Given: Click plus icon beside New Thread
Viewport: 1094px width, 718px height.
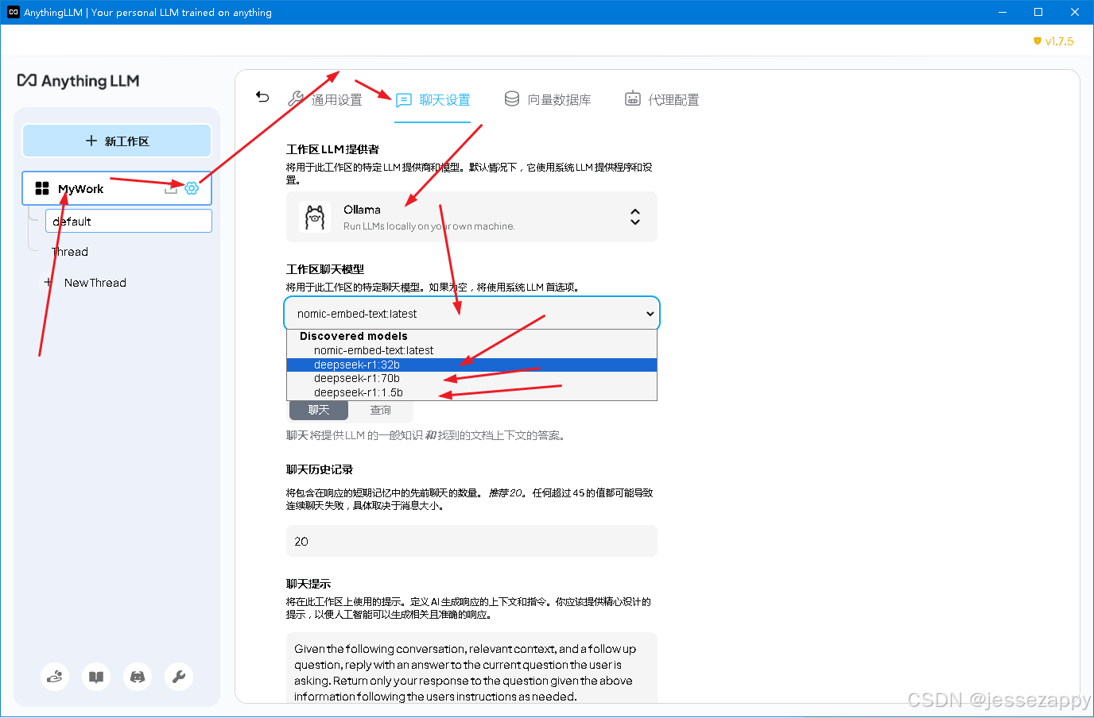Looking at the screenshot, I should pos(48,282).
